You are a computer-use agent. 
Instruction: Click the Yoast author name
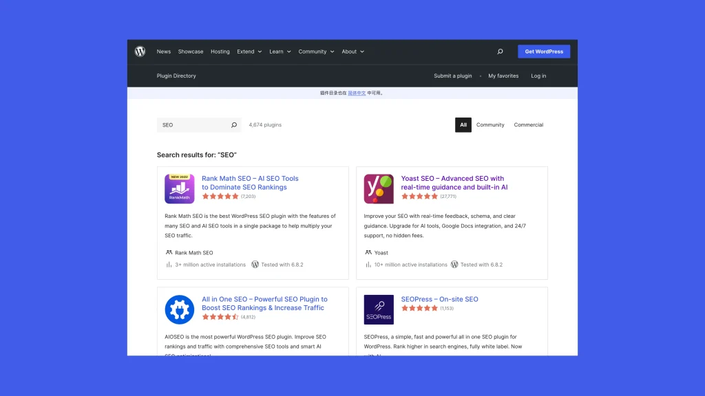click(x=381, y=253)
